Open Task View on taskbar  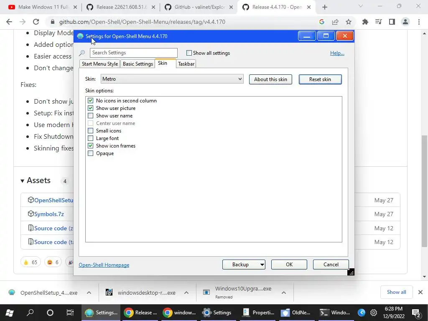(70, 313)
